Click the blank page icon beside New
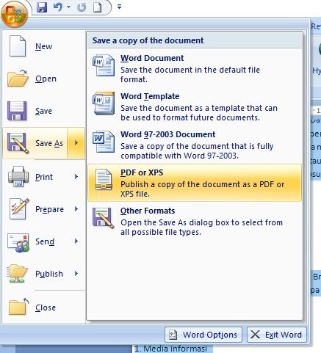Screen dimensions: 321x353 18,46
